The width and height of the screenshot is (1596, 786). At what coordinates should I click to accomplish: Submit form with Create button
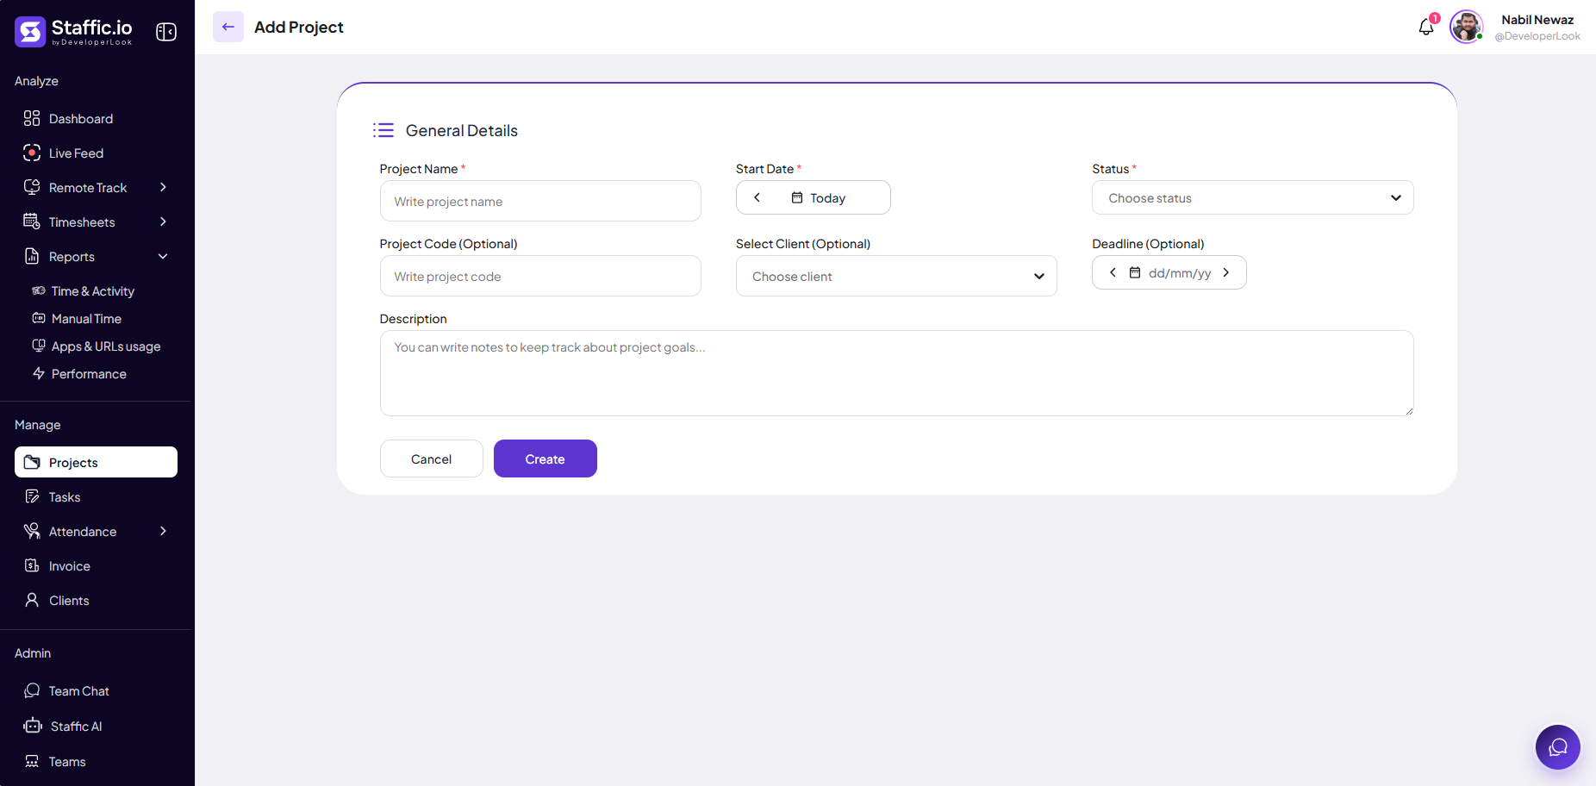tap(545, 458)
